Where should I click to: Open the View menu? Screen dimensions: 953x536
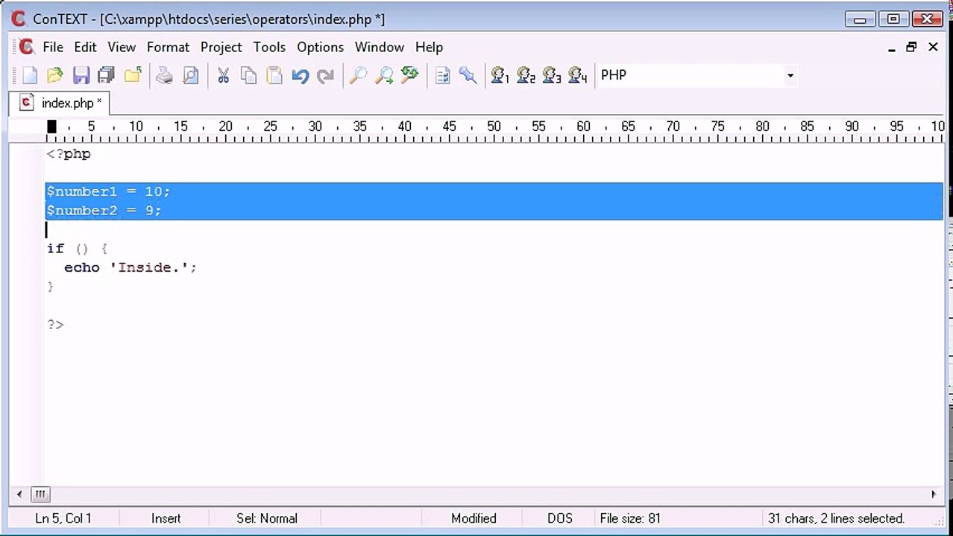point(122,47)
